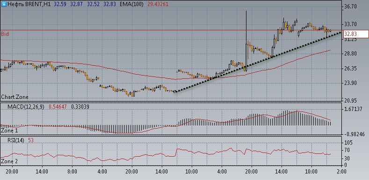The image size is (369, 180).
Task: Click the boxed bid price 32.83 on axis
Action: (x=356, y=34)
